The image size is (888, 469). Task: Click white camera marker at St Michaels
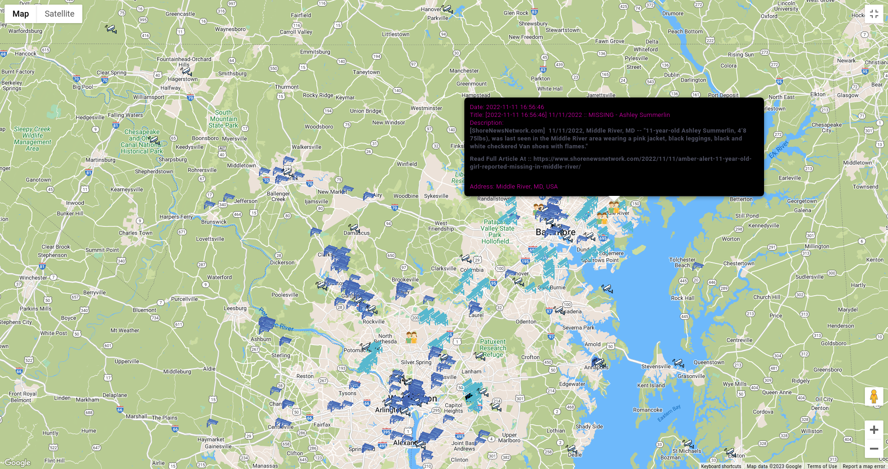pyautogui.click(x=688, y=444)
